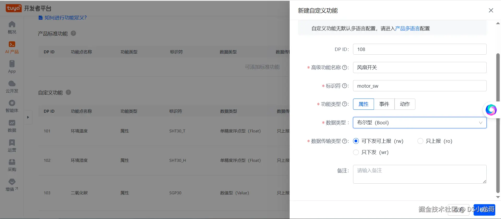Open the 采购 sidebar icon

pyautogui.click(x=12, y=162)
